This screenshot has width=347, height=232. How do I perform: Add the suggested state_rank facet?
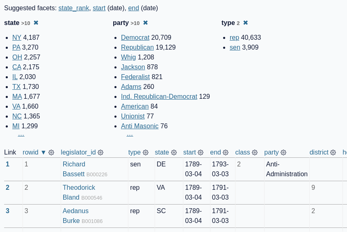tap(74, 8)
